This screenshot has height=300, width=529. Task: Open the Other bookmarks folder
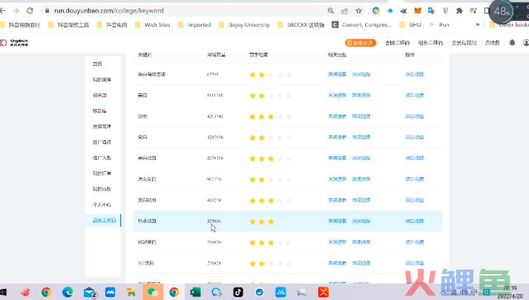point(509,24)
